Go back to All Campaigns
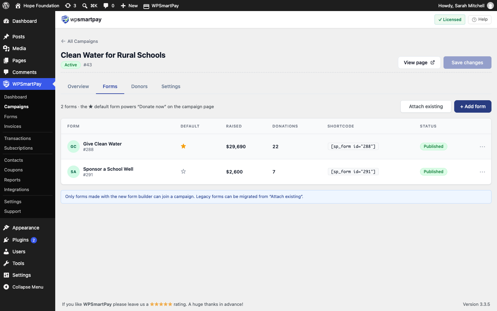 coord(79,41)
